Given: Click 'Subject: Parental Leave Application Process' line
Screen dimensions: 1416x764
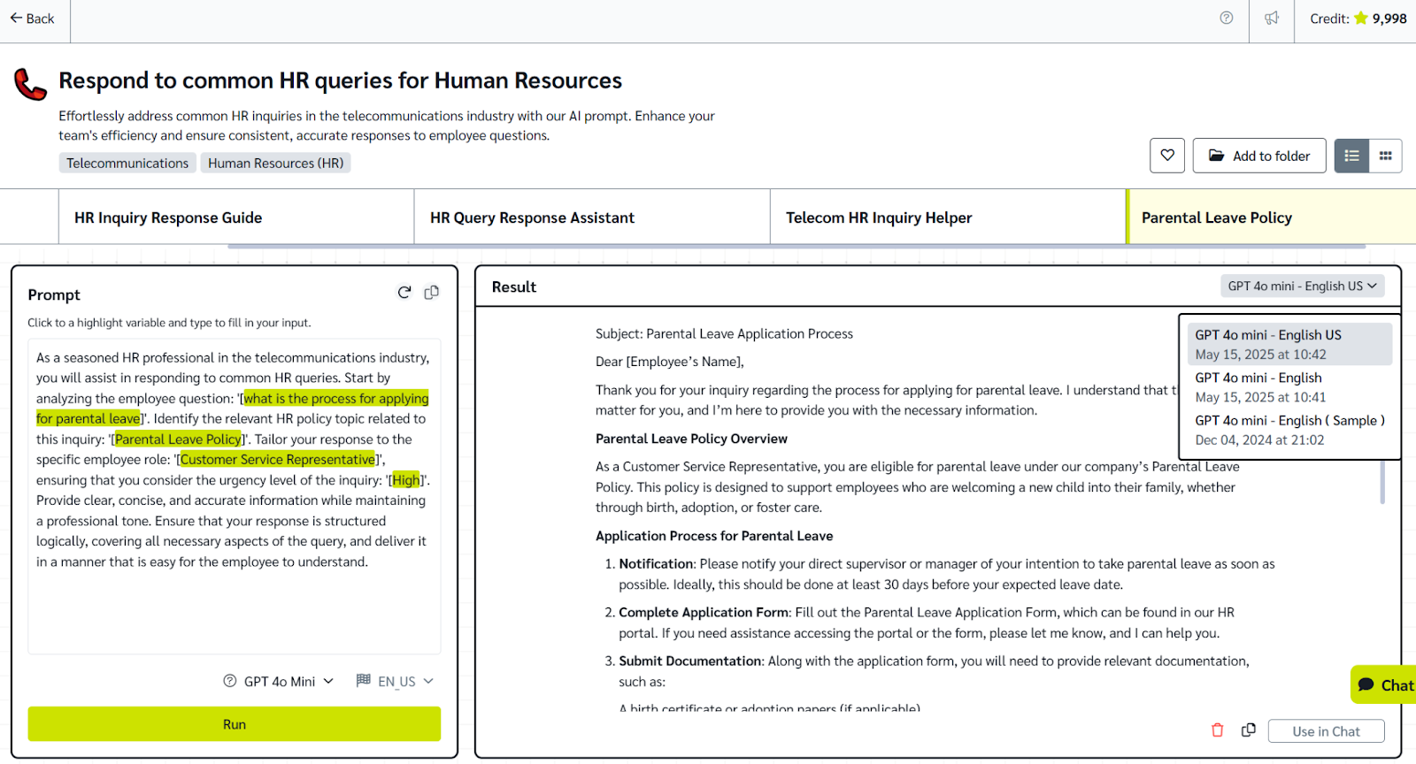Looking at the screenshot, I should (724, 334).
